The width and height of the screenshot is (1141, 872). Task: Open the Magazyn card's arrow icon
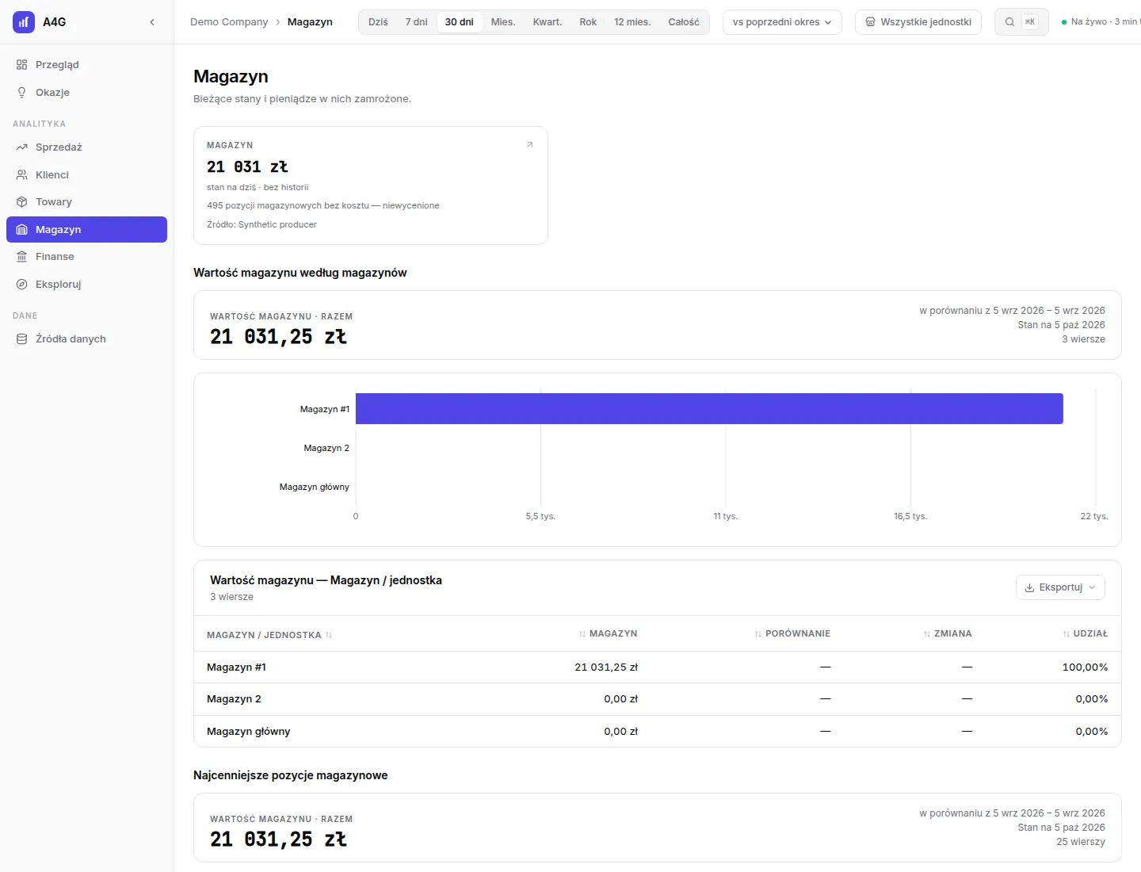pyautogui.click(x=530, y=144)
